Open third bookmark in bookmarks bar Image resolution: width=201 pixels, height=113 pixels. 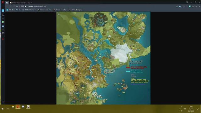point(45,10)
